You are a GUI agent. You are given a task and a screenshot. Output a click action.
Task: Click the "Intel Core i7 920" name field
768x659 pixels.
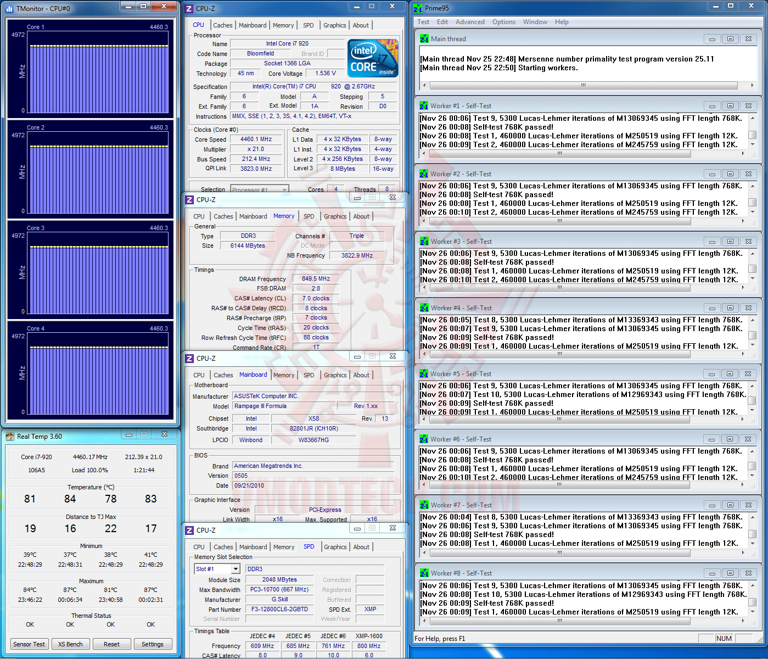tap(287, 43)
